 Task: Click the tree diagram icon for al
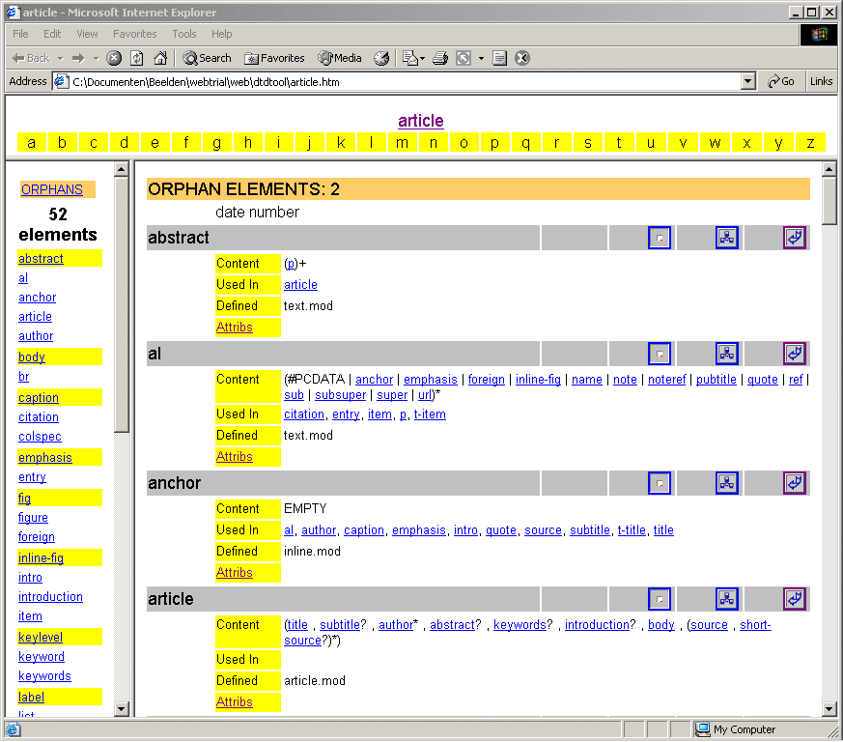coord(727,354)
